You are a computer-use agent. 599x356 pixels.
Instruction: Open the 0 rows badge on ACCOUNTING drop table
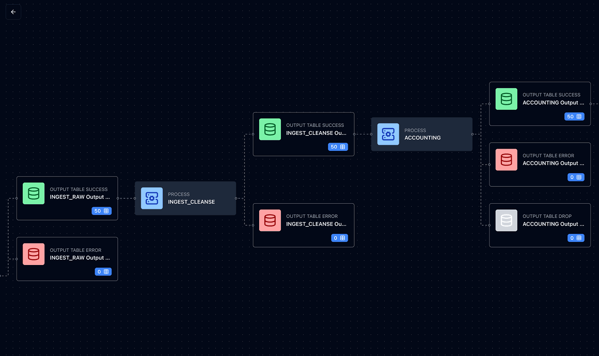[x=576, y=238]
